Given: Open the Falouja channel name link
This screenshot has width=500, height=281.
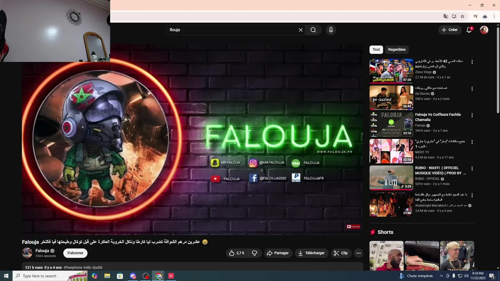Looking at the screenshot, I should click(42, 251).
